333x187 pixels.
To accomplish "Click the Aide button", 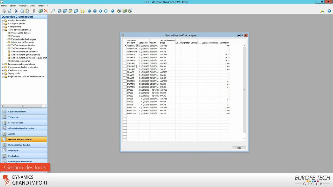I will (x=239, y=148).
